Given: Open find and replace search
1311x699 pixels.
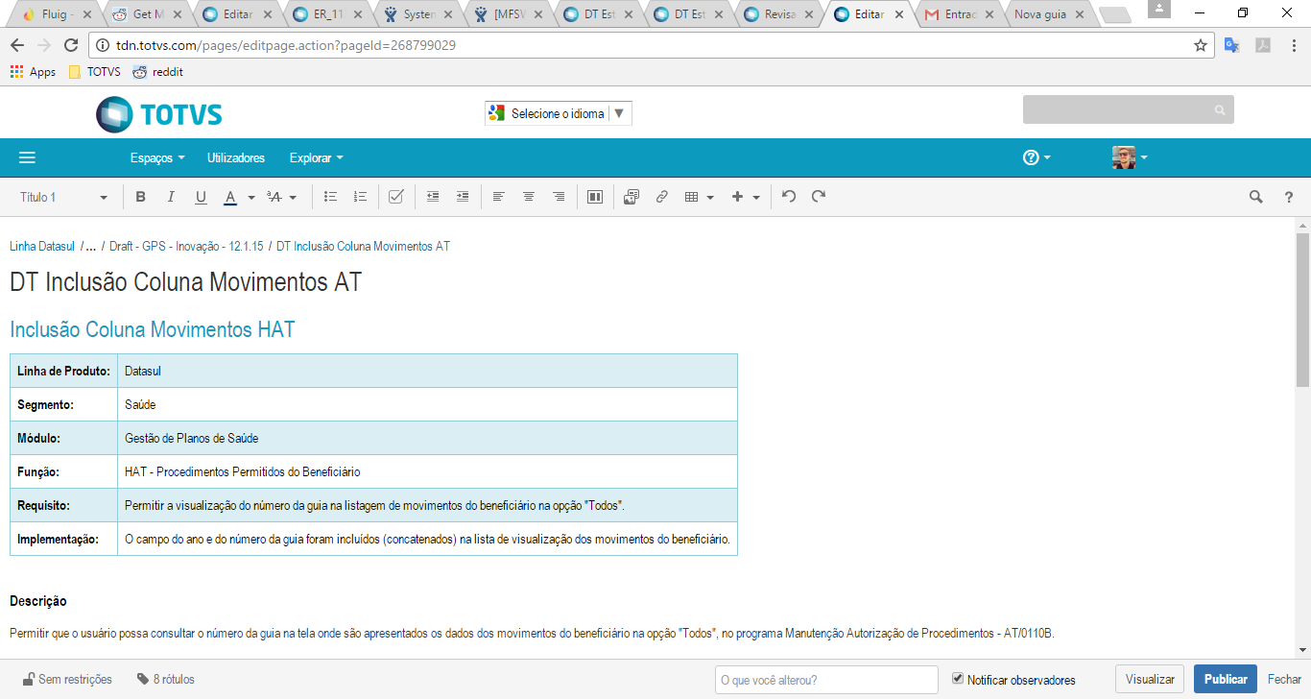Looking at the screenshot, I should [1255, 197].
